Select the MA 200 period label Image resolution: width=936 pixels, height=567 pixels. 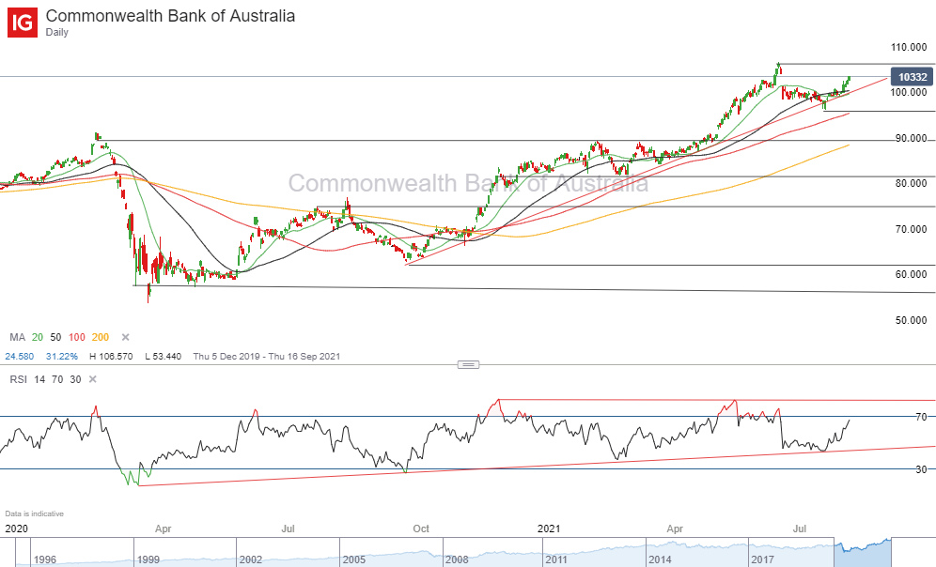[x=101, y=337]
